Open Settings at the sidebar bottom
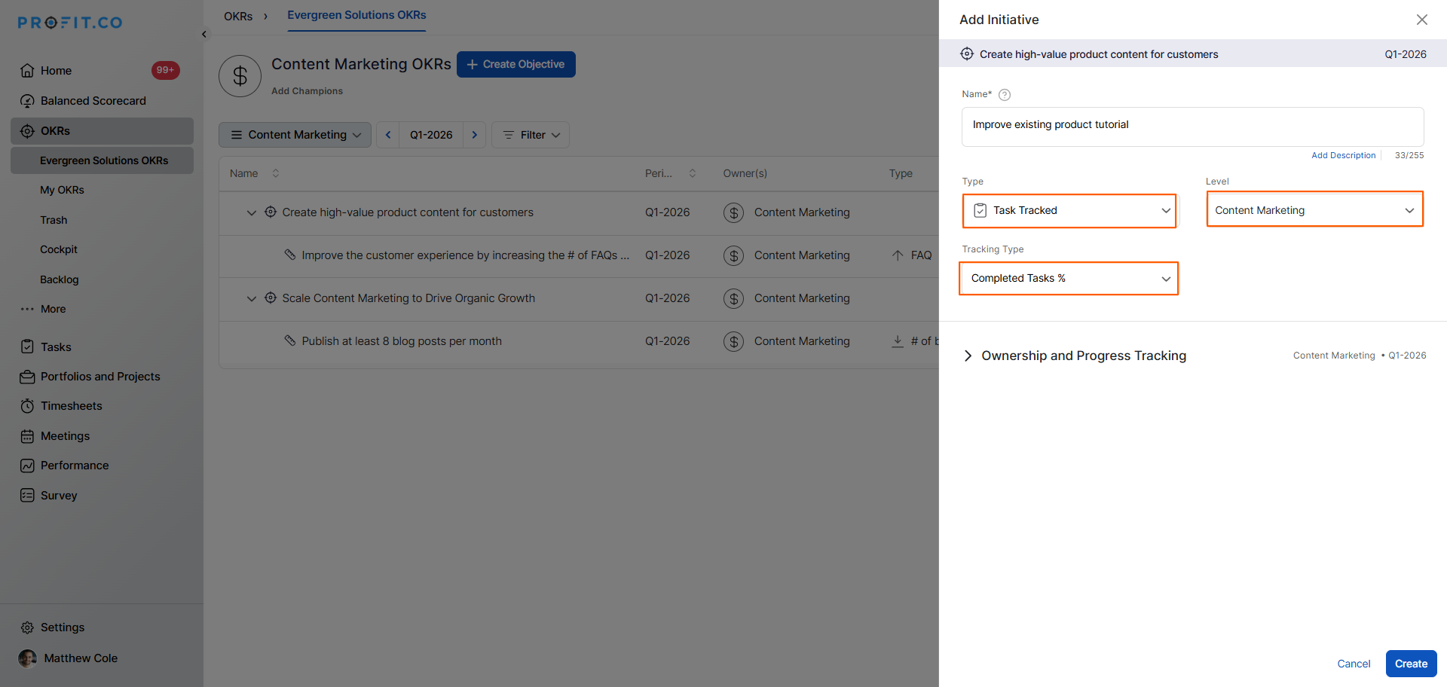Image resolution: width=1447 pixels, height=687 pixels. [62, 627]
